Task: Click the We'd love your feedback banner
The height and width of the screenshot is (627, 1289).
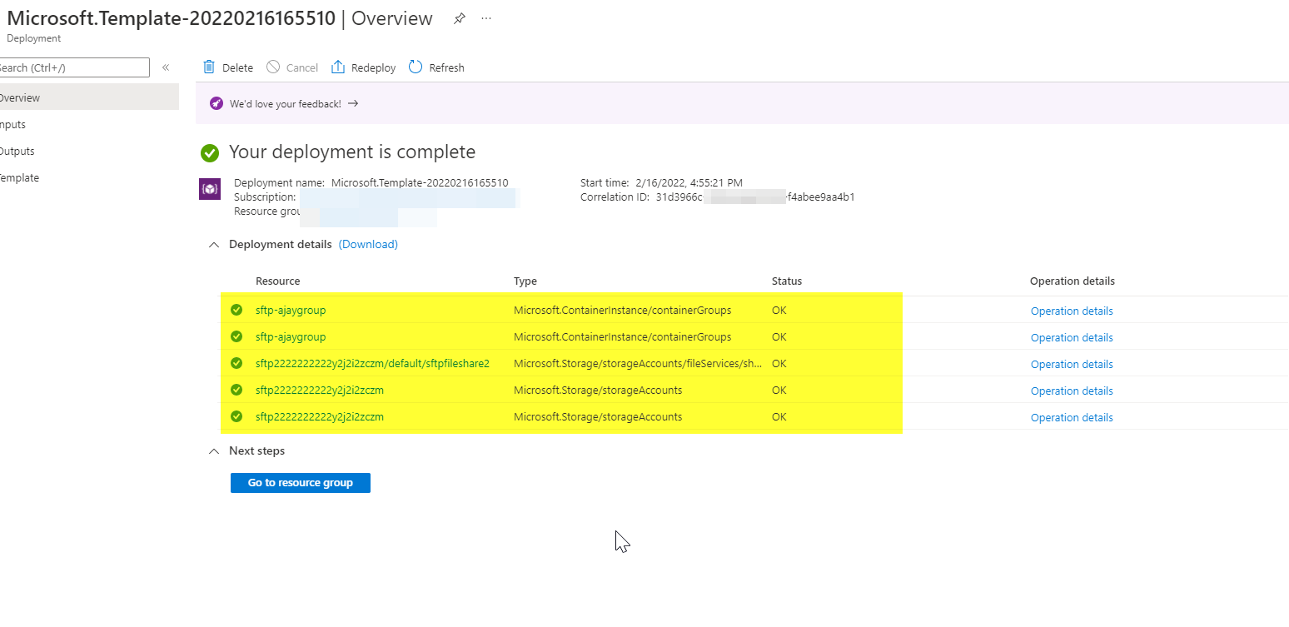Action: [x=742, y=104]
